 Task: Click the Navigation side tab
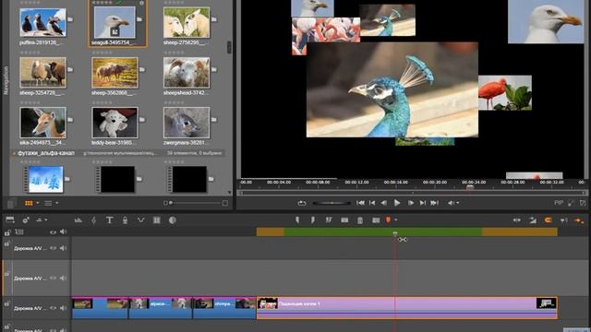pos(6,80)
